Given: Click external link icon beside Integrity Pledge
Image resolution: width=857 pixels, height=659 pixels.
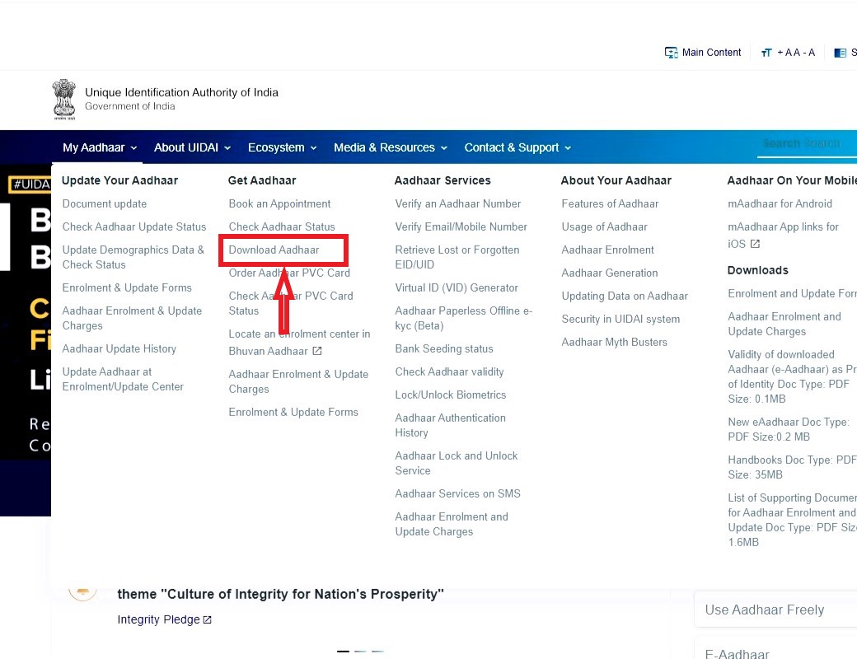Looking at the screenshot, I should [207, 619].
